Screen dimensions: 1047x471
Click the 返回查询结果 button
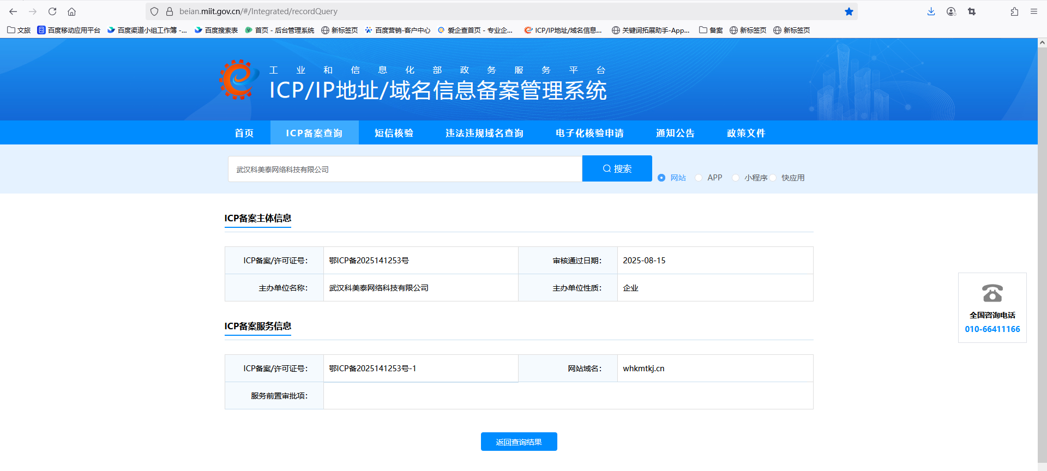pyautogui.click(x=519, y=442)
